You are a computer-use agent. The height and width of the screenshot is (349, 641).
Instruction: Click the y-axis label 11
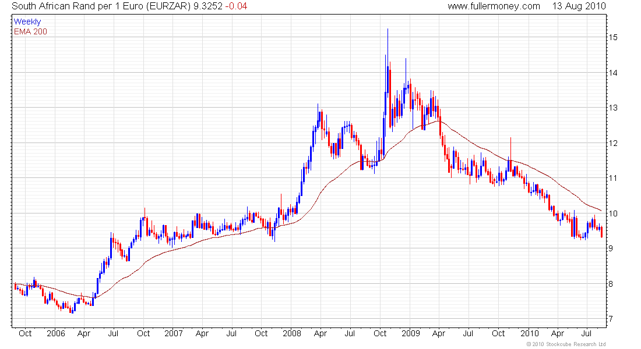[613, 179]
